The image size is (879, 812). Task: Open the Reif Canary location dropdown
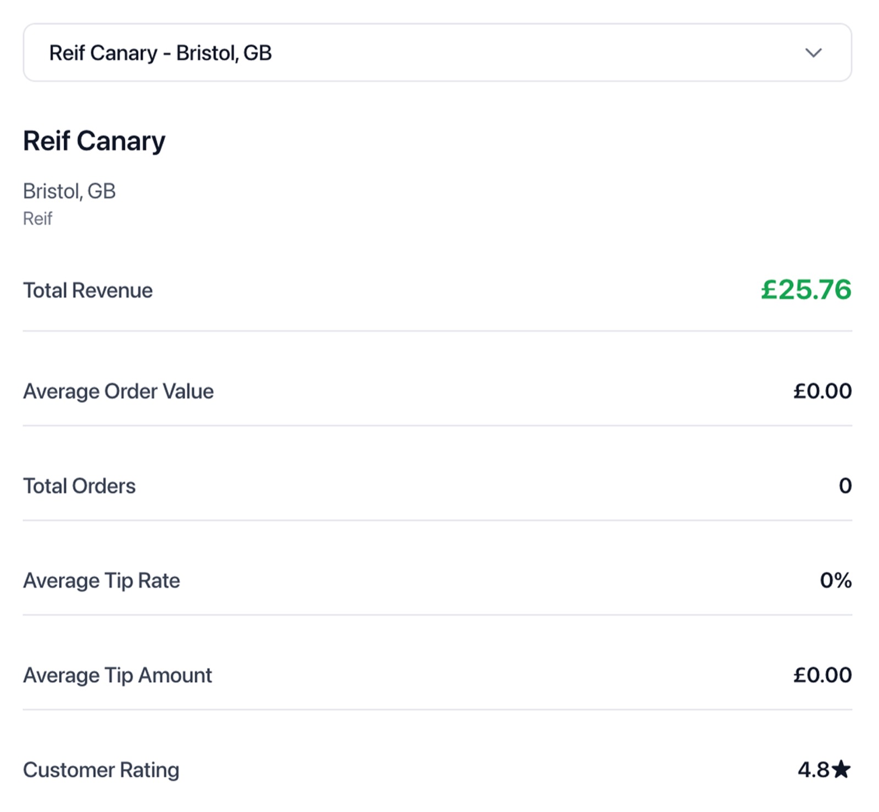pos(437,53)
